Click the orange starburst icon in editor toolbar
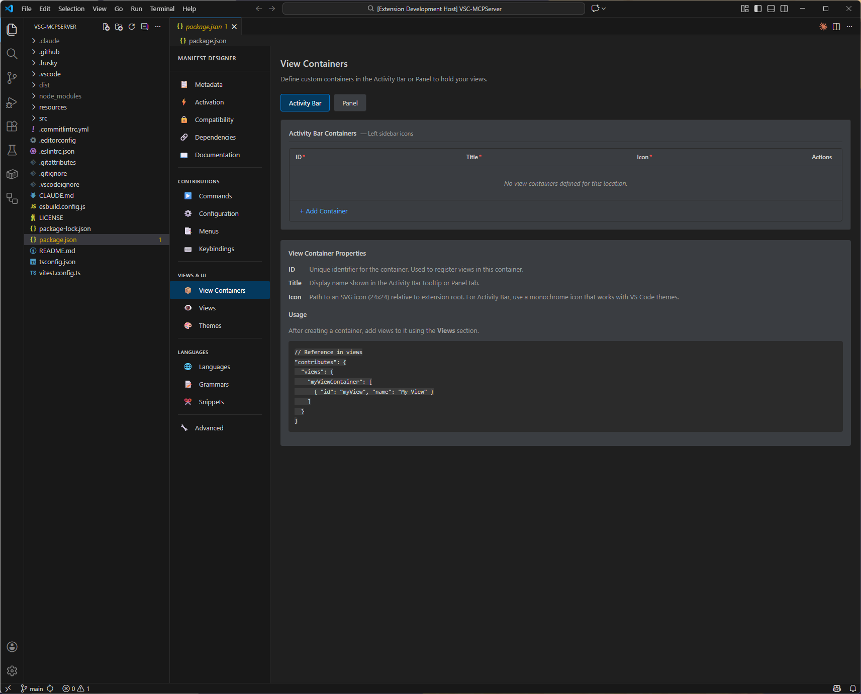This screenshot has width=861, height=694. [x=823, y=27]
